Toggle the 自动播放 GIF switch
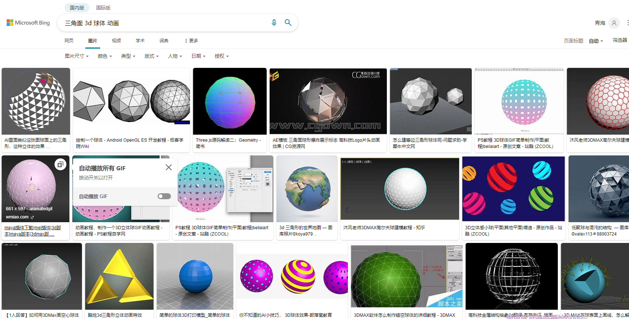The height and width of the screenshot is (319, 629). pos(164,196)
